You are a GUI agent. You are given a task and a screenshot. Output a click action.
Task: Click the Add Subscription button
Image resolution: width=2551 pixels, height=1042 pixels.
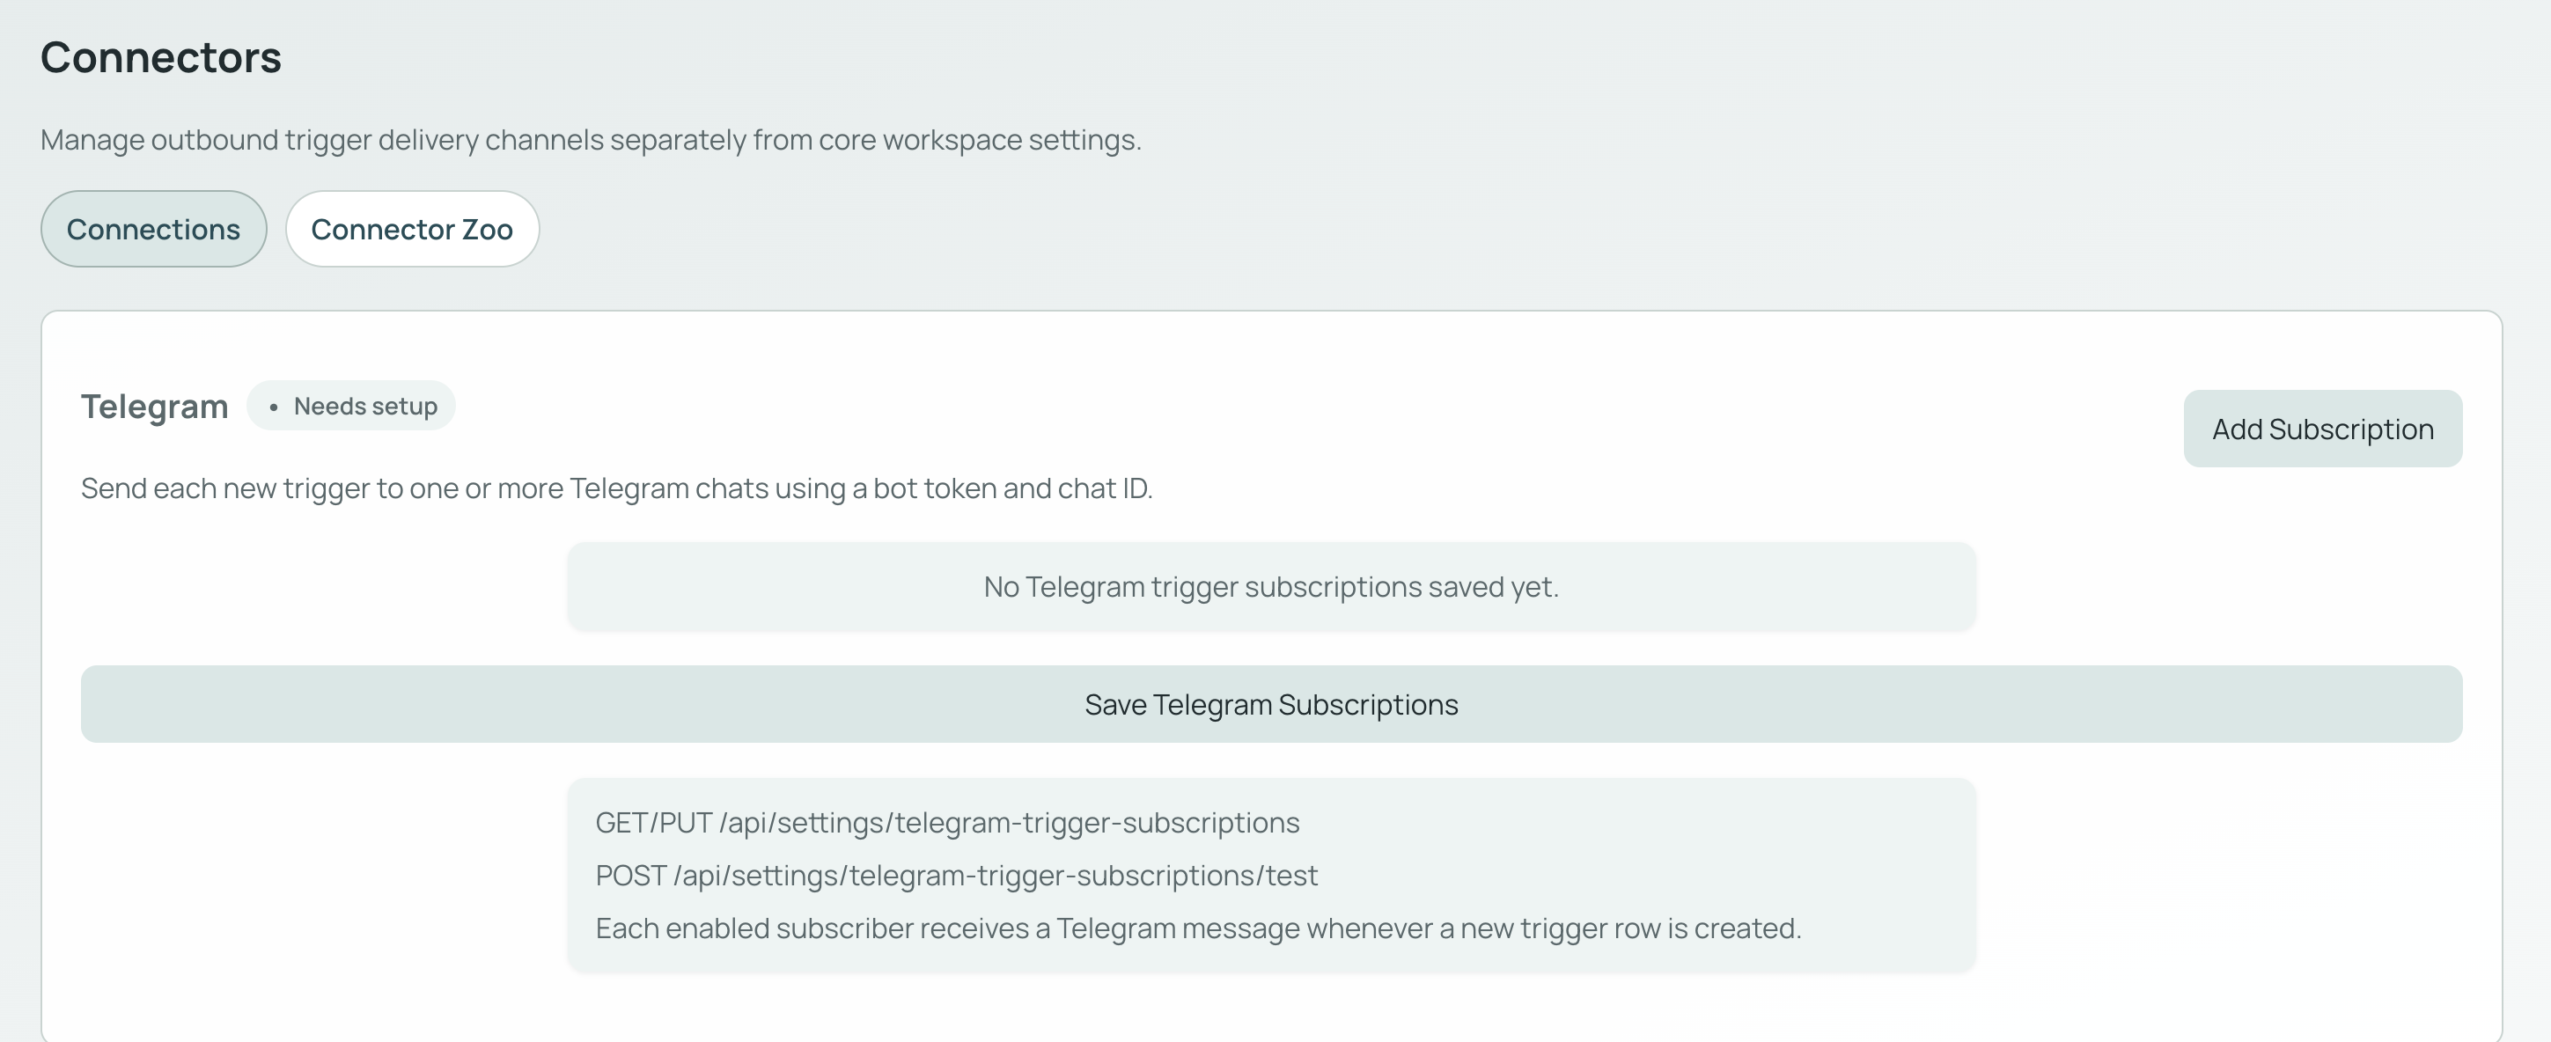2322,429
